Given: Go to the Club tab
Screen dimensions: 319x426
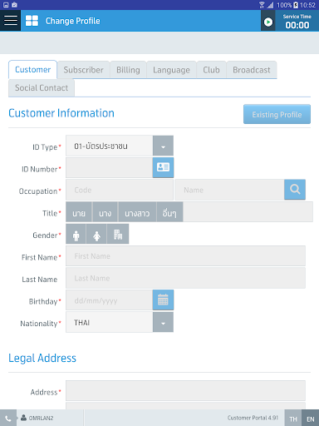Looking at the screenshot, I should pos(211,70).
